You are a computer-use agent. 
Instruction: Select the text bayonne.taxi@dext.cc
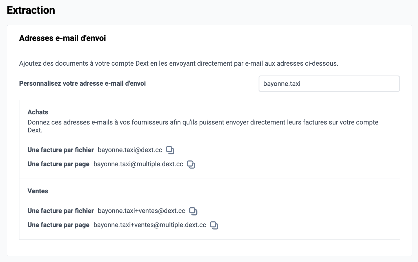[x=130, y=150]
